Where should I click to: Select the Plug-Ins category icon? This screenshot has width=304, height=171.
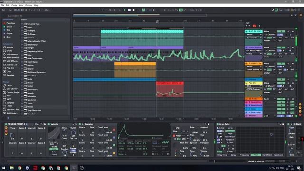point(4,68)
